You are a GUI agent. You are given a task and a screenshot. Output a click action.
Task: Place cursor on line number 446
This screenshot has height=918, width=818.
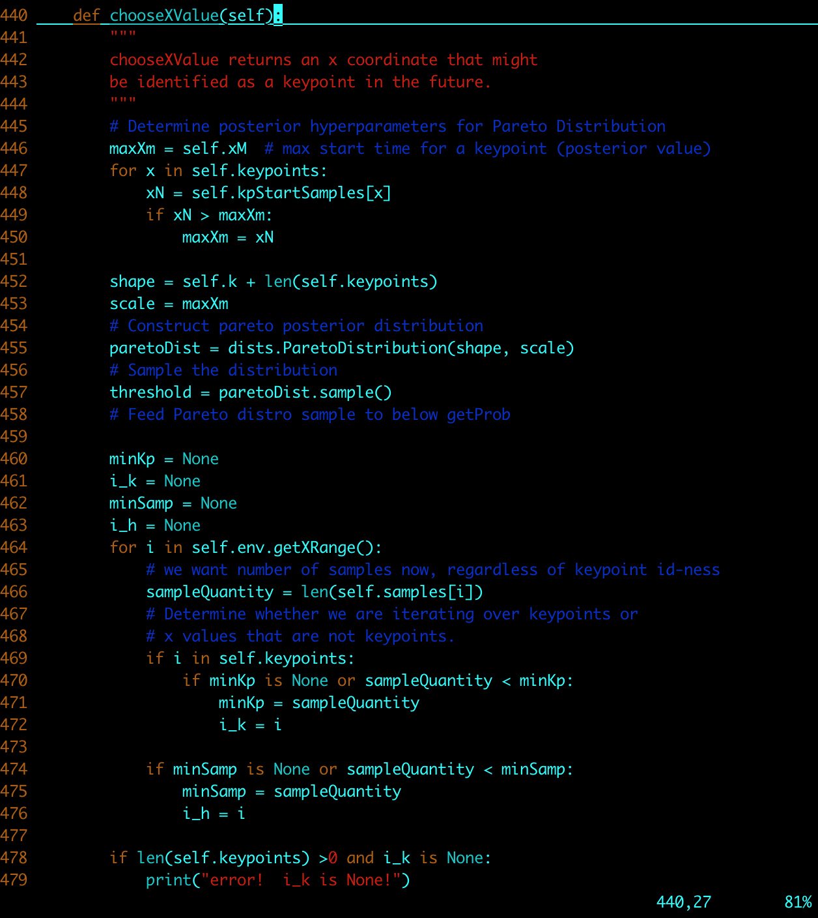pyautogui.click(x=14, y=149)
